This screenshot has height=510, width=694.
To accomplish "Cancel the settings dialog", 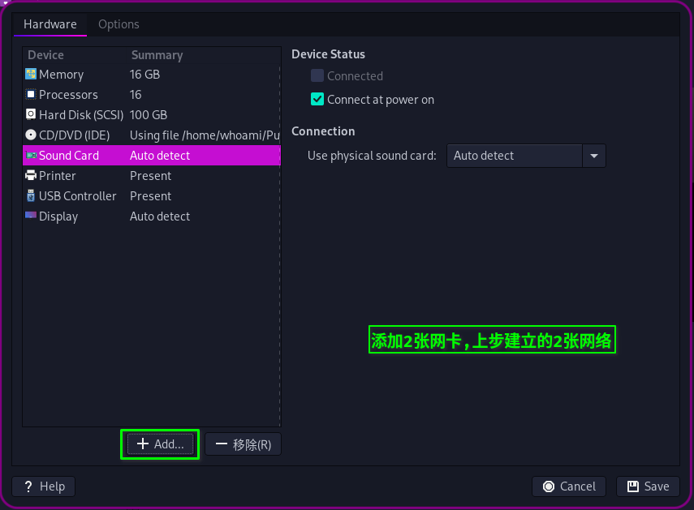I will (569, 486).
